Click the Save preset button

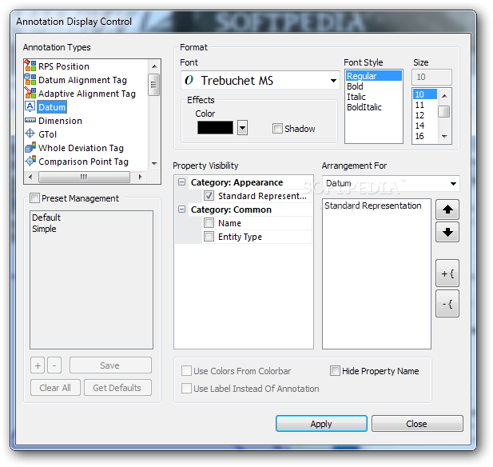tap(110, 365)
